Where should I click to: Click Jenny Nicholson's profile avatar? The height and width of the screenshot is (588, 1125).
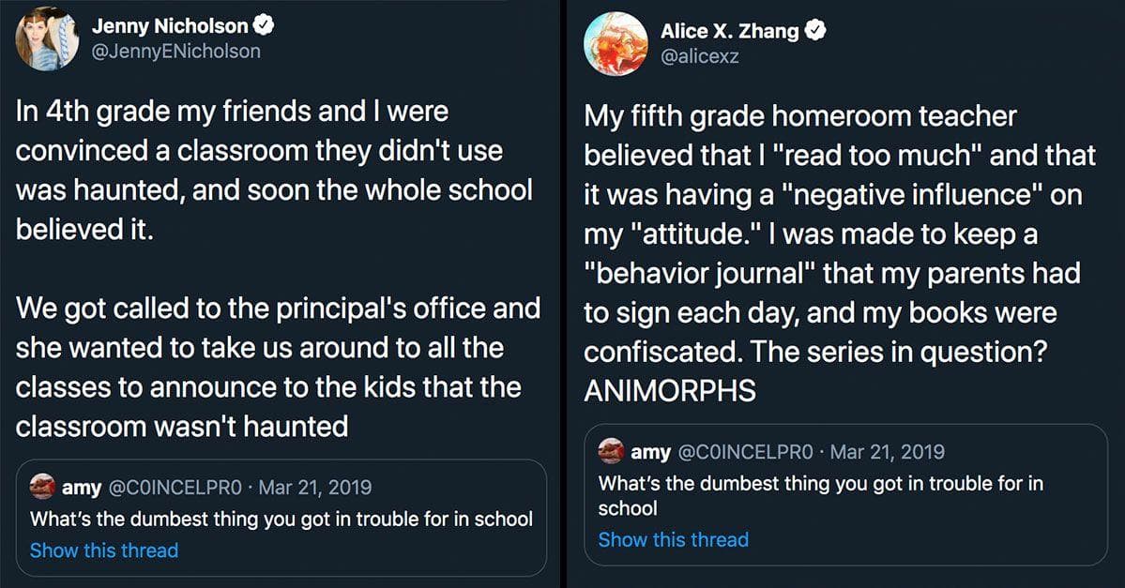click(47, 38)
